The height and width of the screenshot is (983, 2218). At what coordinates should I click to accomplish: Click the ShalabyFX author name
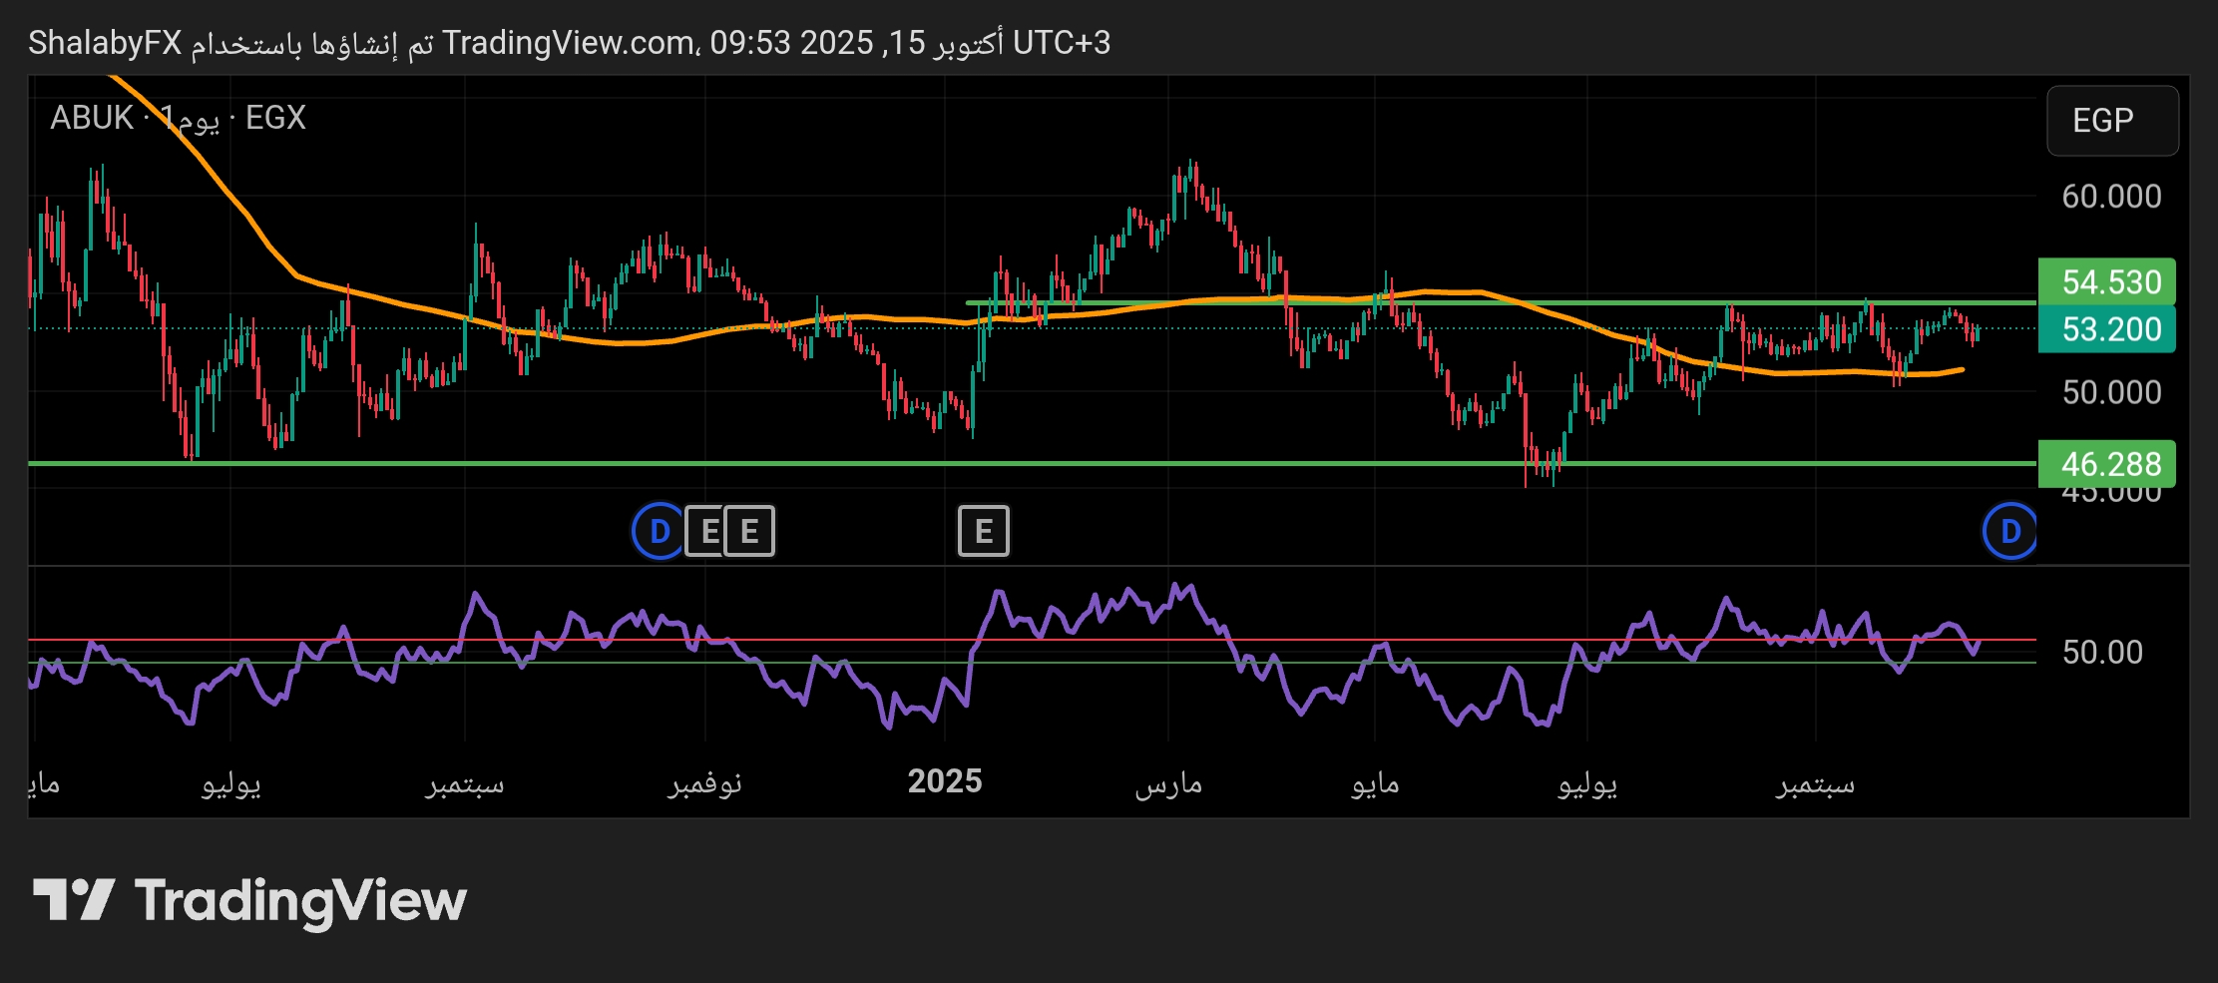tap(105, 43)
